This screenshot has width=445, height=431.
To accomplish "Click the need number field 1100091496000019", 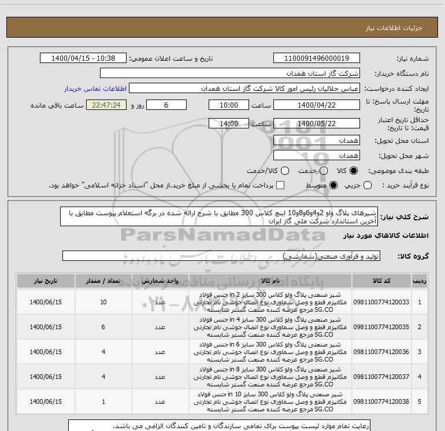I will [317, 58].
